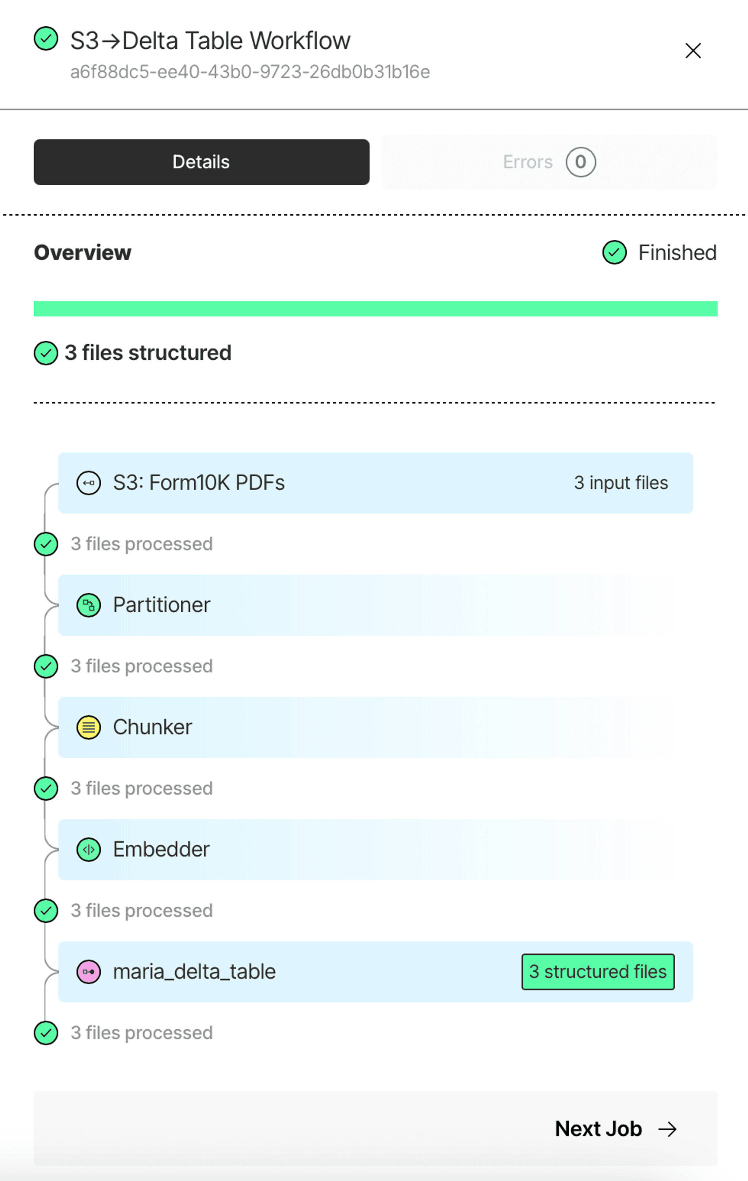Click the Next Job arrow icon
This screenshot has height=1181, width=748.
click(x=668, y=1129)
